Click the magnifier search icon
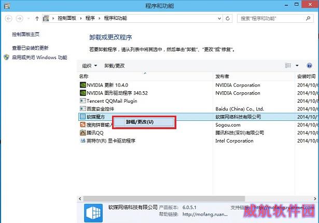The width and height of the screenshot is (319, 223). (x=308, y=18)
